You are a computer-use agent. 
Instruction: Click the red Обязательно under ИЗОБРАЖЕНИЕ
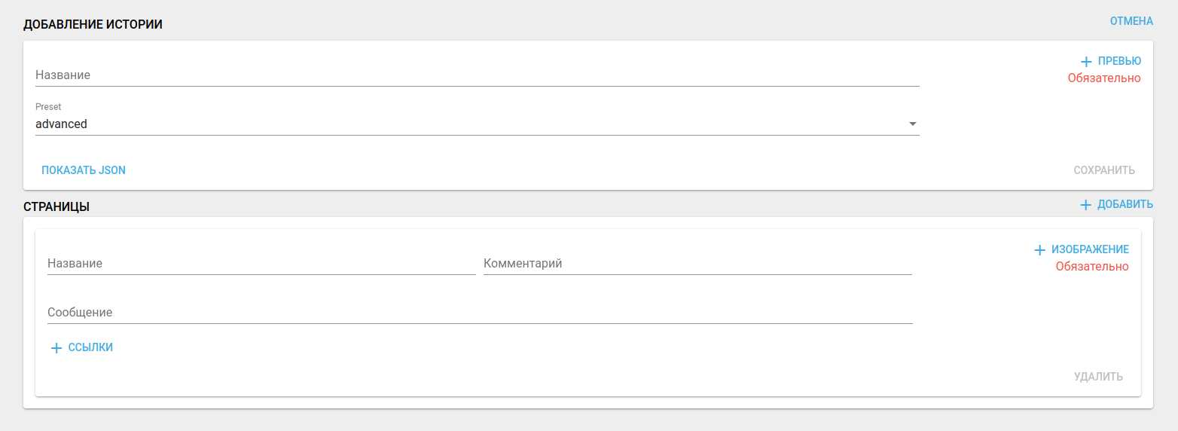1091,267
